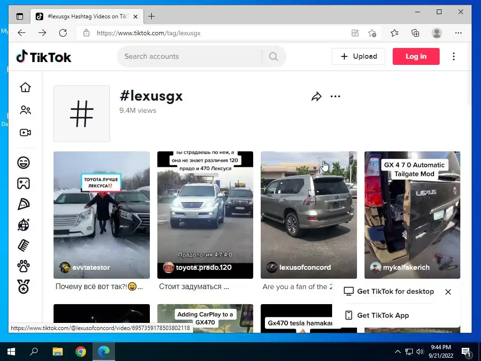Select the Gaming controller category icon
The image size is (481, 361).
(x=23, y=183)
